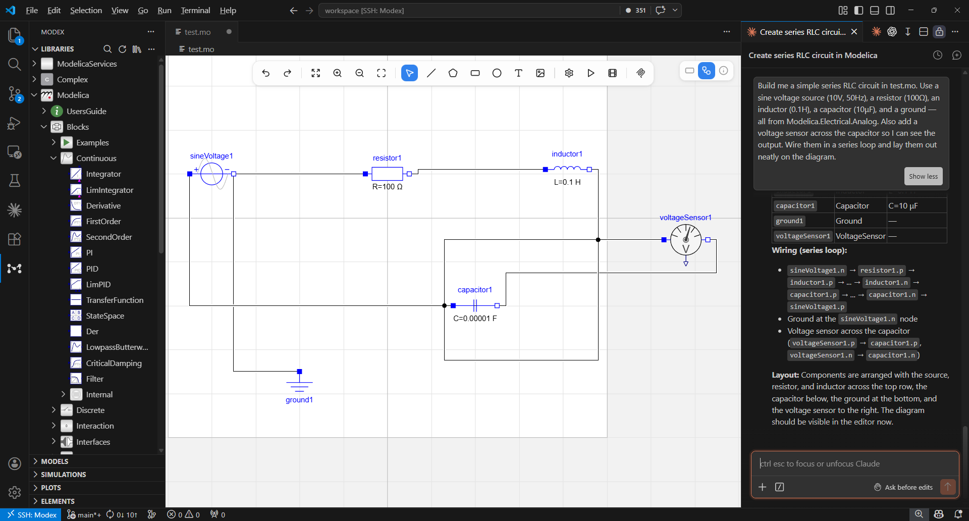Screen dimensions: 969x521
Task: Attach a file using the paperclip icon
Action: pos(640,73)
